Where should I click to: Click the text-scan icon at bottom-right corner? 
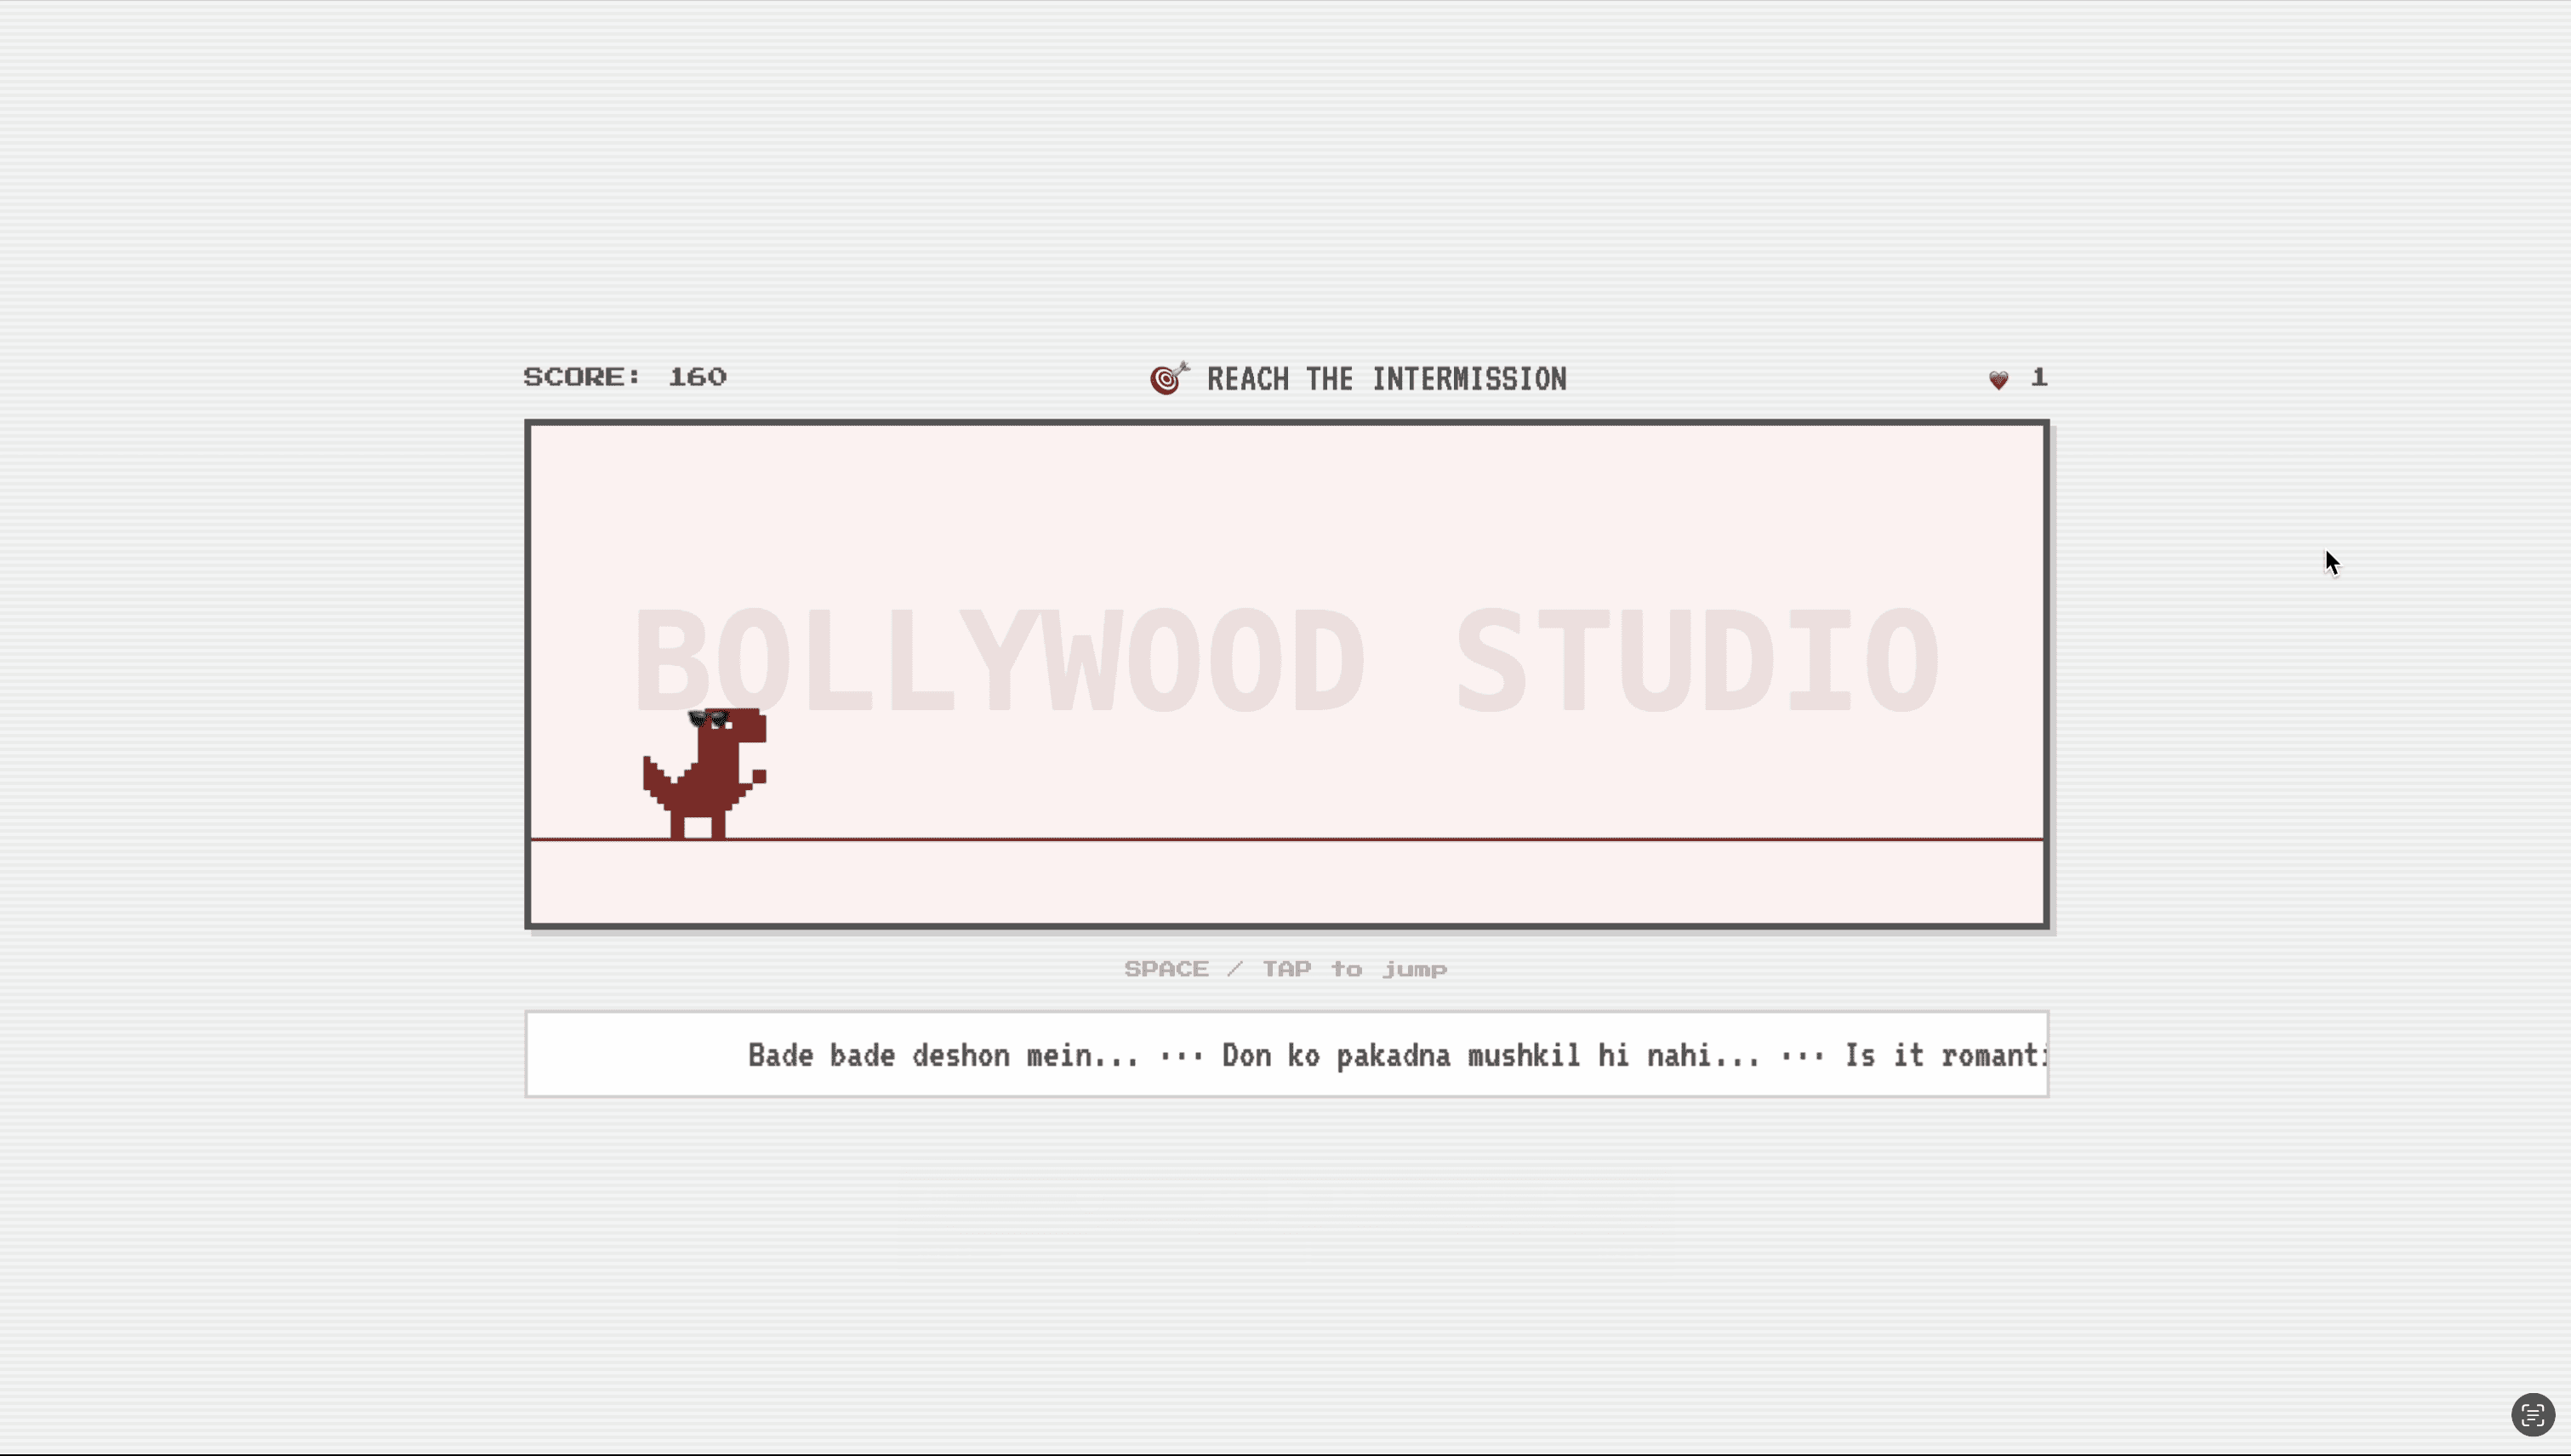click(x=2532, y=1415)
